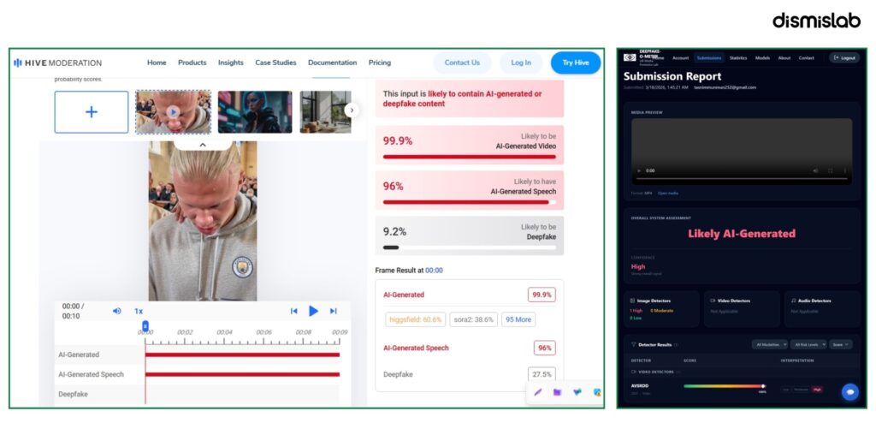Open the All Risk Levels dropdown

[808, 345]
